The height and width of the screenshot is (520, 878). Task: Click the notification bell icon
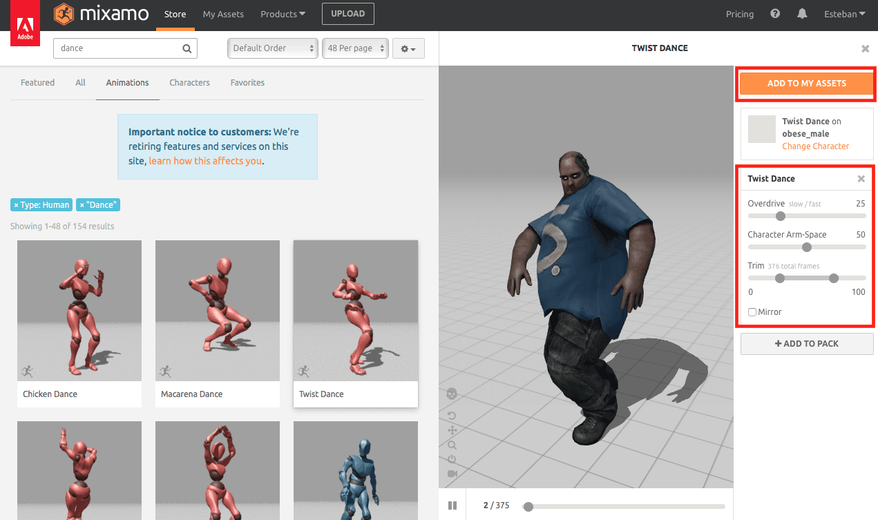(801, 13)
